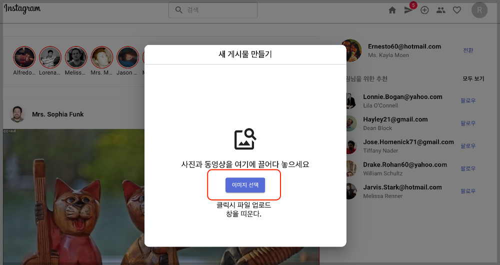Click the William Schultz name text

[382, 173]
